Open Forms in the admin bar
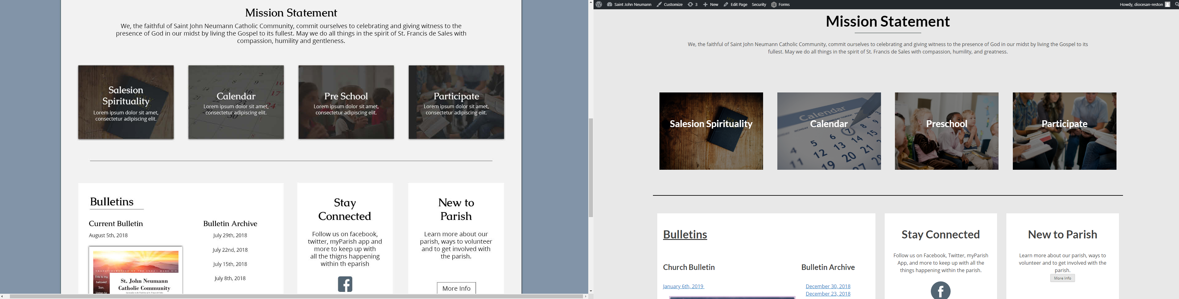The image size is (1179, 299). (x=780, y=5)
